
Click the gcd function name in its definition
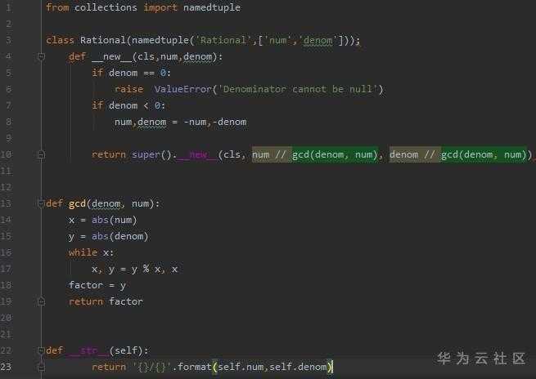pyautogui.click(x=77, y=203)
